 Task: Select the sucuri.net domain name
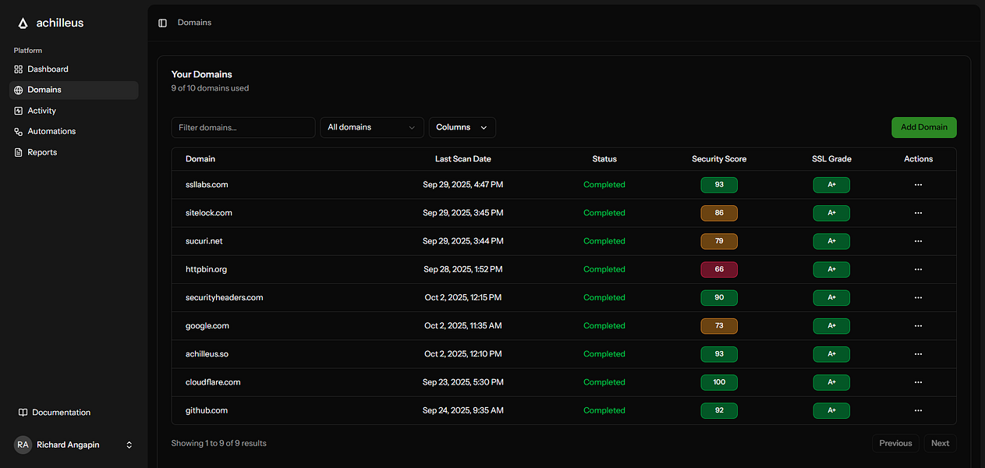click(204, 241)
